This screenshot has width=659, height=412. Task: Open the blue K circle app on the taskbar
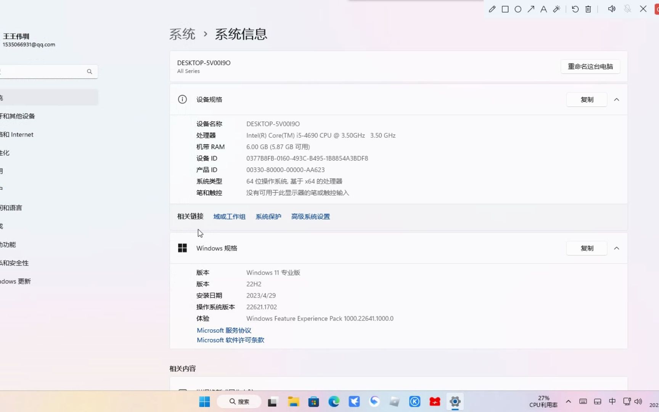pos(415,402)
